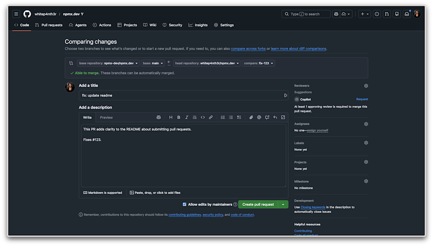Open repositories icon in header
This screenshot has height=246, width=433.
point(397,14)
